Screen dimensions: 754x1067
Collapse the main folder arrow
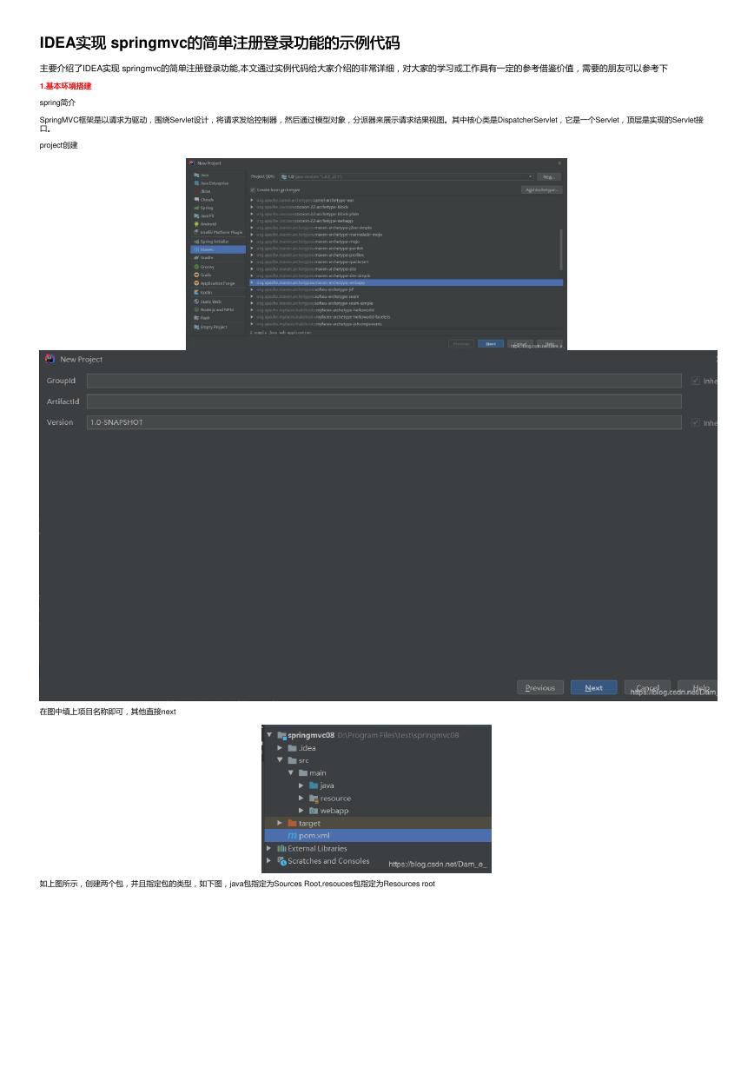291,772
